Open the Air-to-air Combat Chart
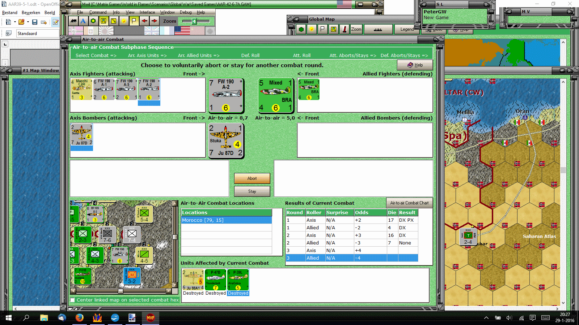This screenshot has width=579, height=325. [409, 203]
